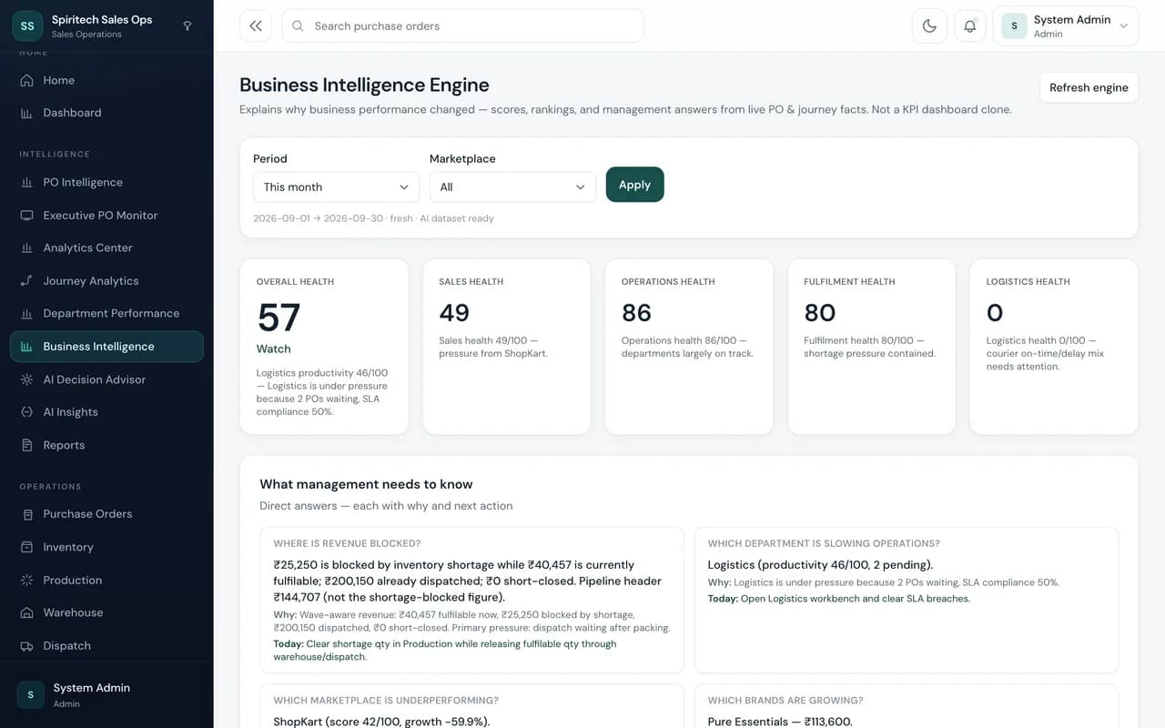Click into the Search purchase orders field
This screenshot has height=728, width=1165.
[462, 26]
